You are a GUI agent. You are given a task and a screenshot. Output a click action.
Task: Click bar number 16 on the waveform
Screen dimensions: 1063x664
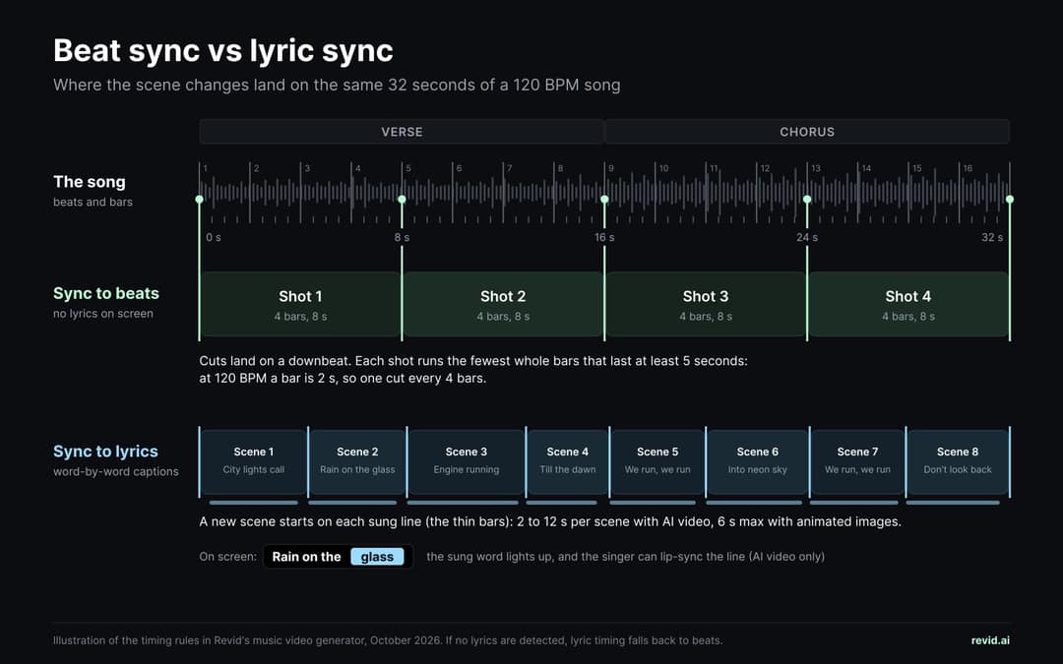click(968, 168)
